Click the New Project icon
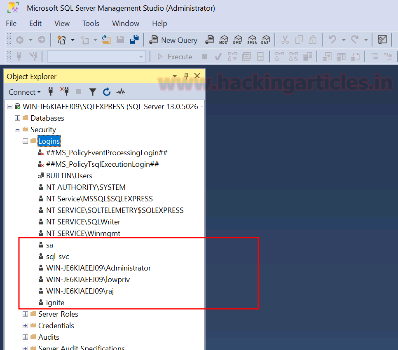The width and height of the screenshot is (398, 350). click(61, 40)
